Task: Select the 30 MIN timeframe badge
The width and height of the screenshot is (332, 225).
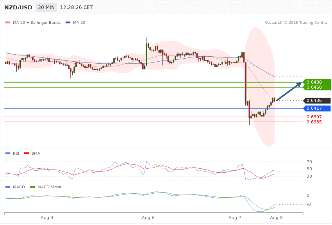Action: pos(46,7)
